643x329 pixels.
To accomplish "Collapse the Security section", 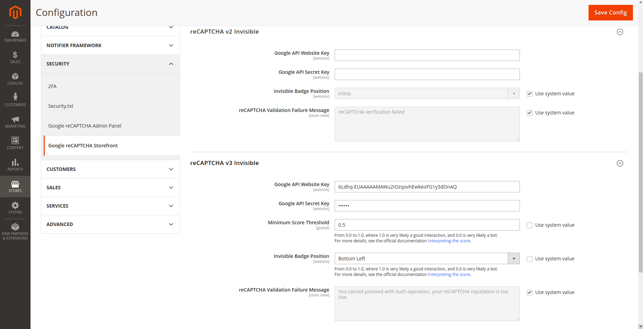I will coord(110,64).
